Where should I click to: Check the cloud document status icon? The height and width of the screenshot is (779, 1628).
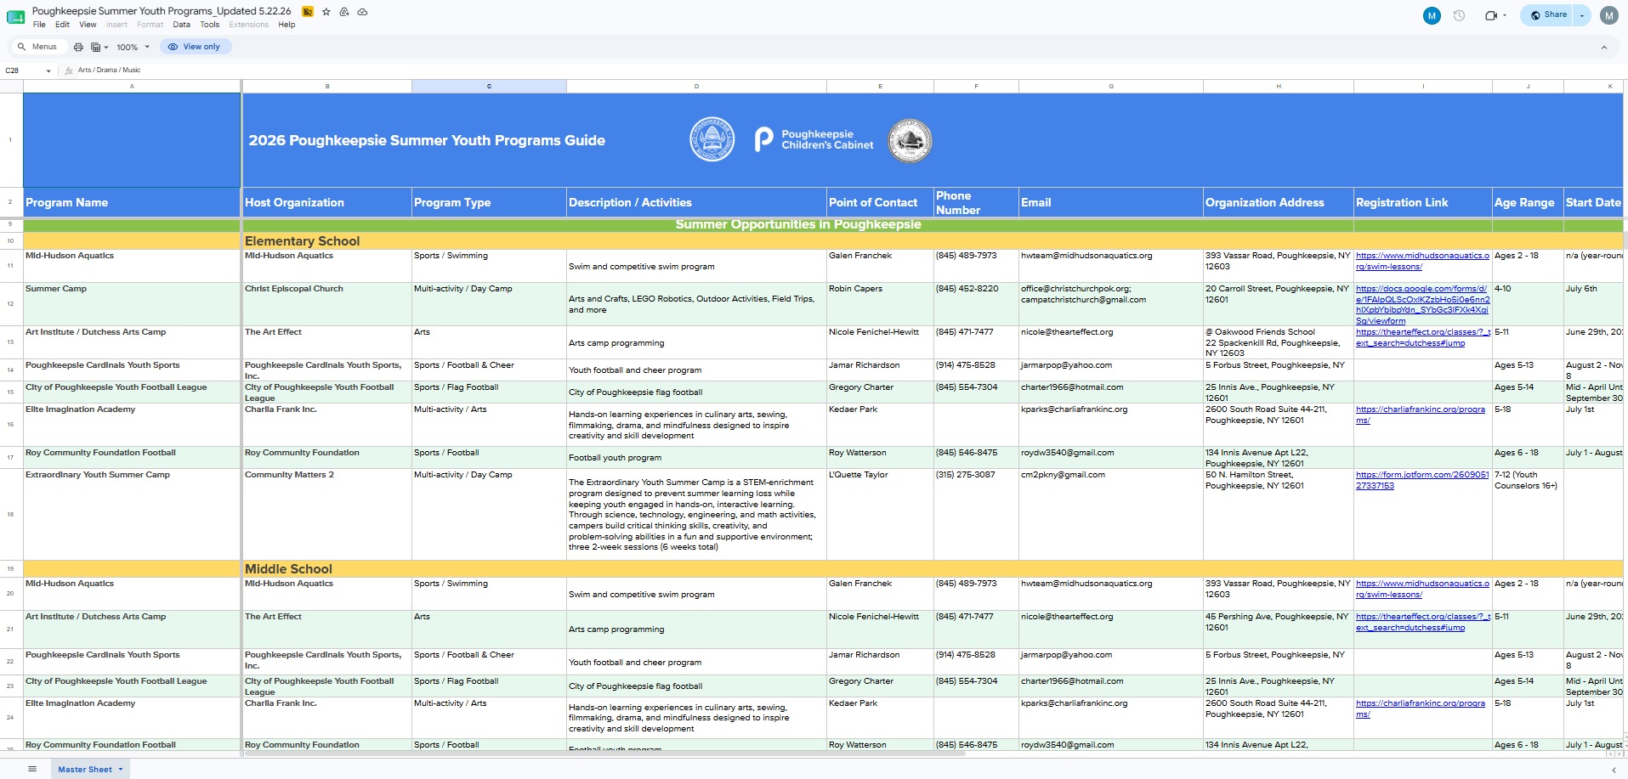click(x=363, y=12)
